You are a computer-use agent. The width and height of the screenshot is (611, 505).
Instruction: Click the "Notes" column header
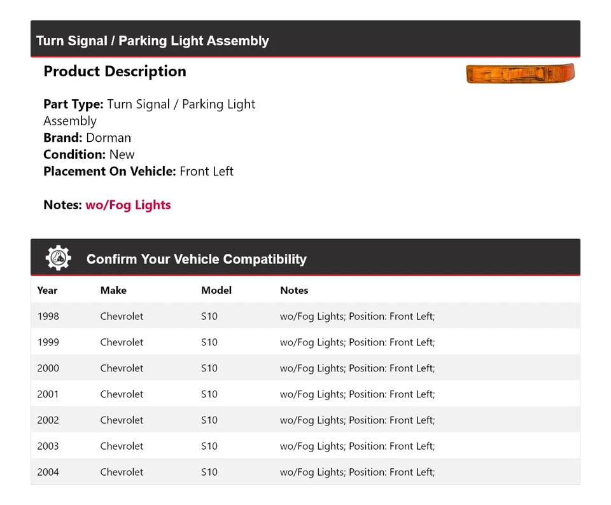294,290
